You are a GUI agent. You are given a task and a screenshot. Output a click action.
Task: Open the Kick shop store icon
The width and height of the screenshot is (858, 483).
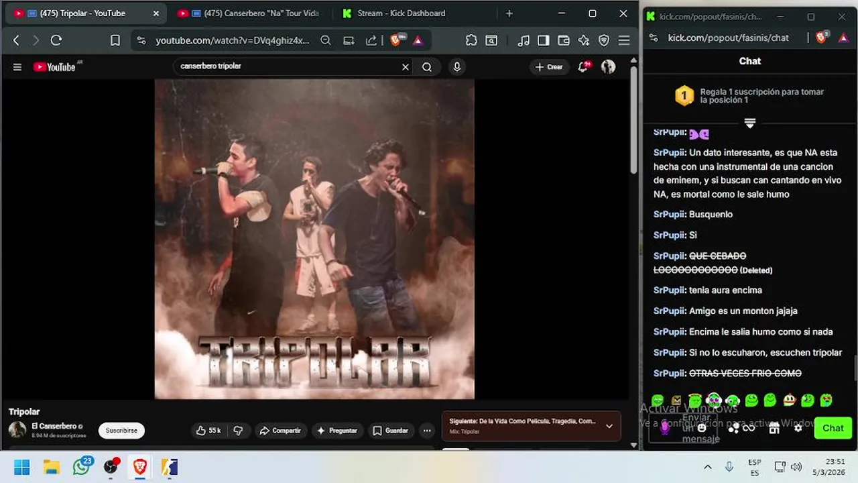(774, 428)
